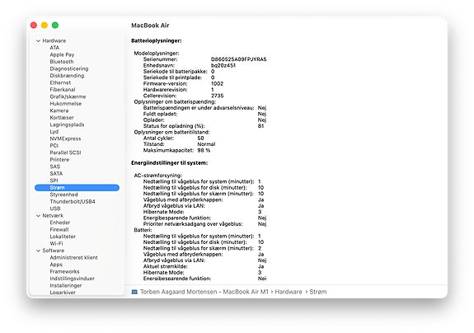The height and width of the screenshot is (333, 474).
Task: Click the battery serial number value
Action: pos(238,59)
